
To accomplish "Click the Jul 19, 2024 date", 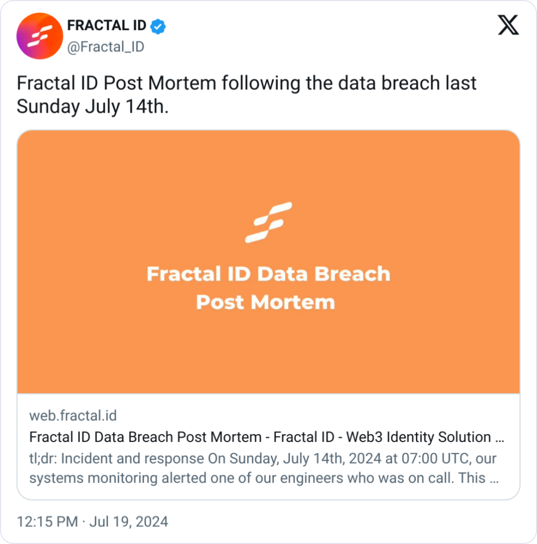I will 129,521.
